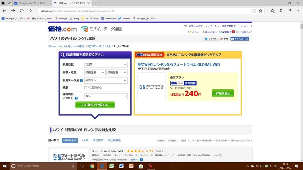Close the 価格.com tab
This screenshot has height=170, width=303.
(88, 3)
